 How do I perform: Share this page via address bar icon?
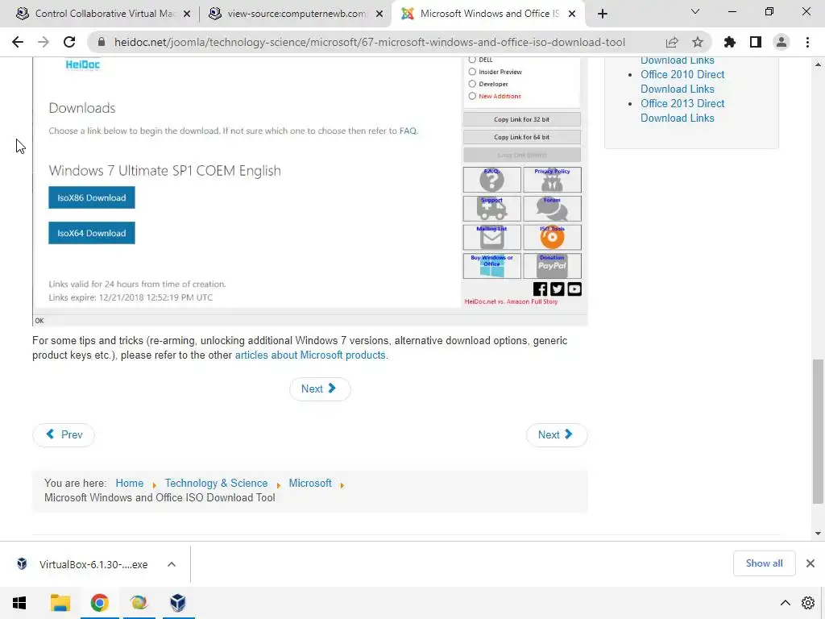tap(671, 42)
